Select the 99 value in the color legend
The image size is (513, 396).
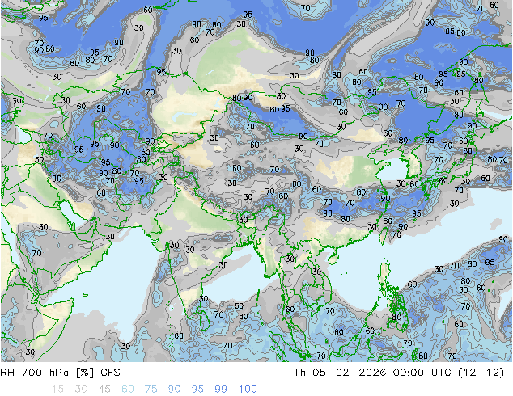tap(221, 390)
